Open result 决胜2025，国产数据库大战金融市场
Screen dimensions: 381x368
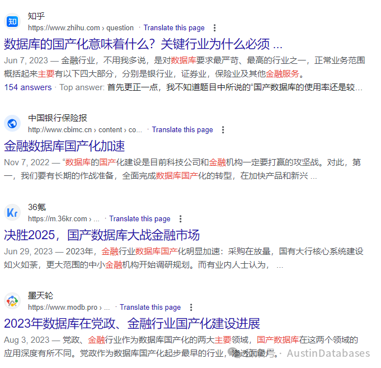(x=102, y=235)
